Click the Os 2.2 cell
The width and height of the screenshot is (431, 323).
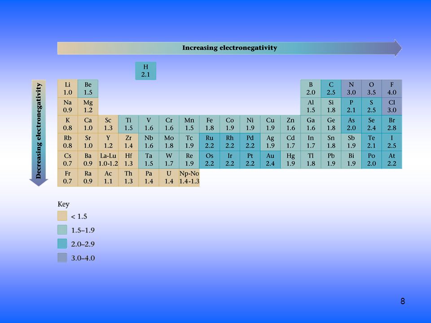(x=210, y=160)
